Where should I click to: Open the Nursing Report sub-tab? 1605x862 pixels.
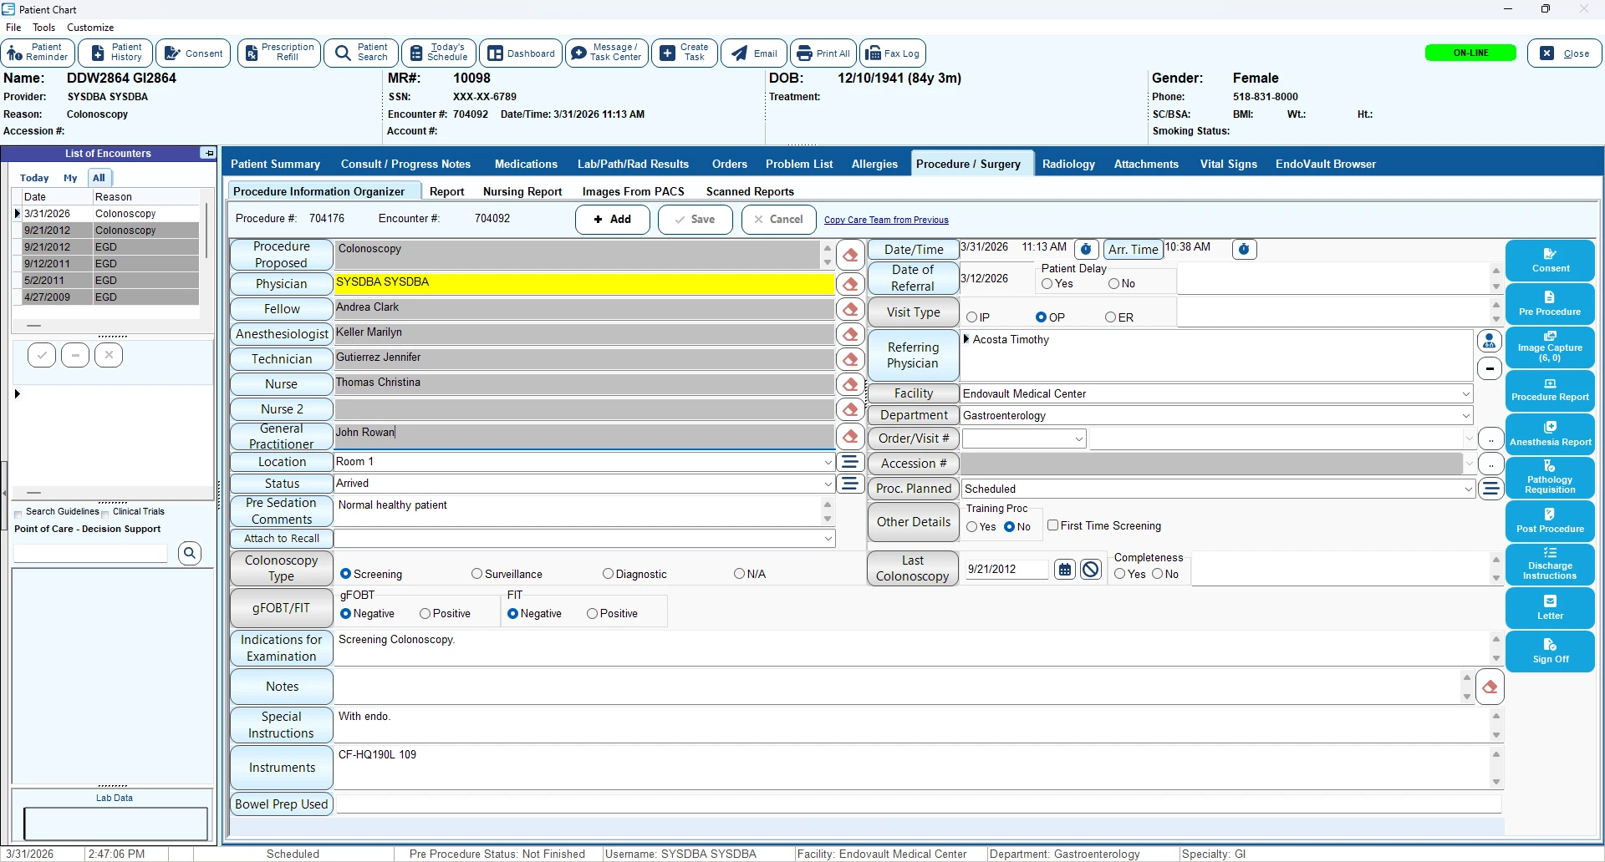[x=522, y=191]
